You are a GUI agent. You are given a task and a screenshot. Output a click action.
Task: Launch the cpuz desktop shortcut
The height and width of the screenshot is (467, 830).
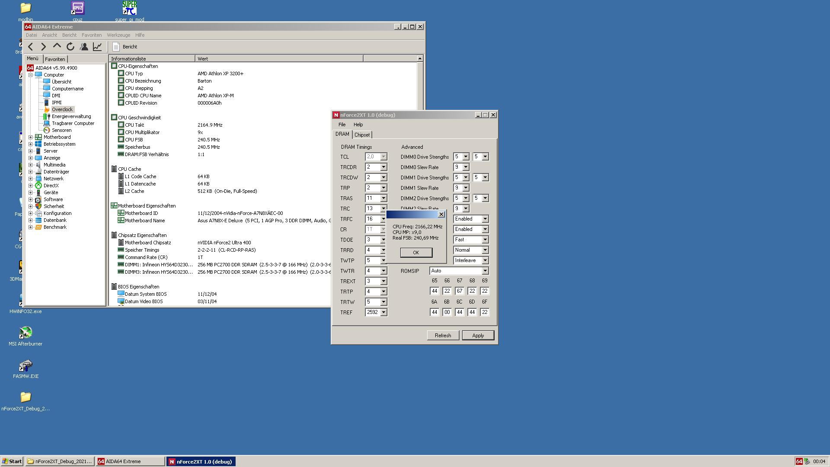pyautogui.click(x=77, y=12)
